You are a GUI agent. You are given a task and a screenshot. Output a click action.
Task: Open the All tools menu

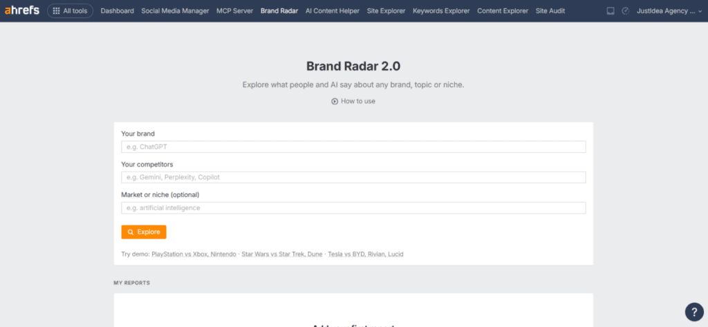click(x=70, y=11)
